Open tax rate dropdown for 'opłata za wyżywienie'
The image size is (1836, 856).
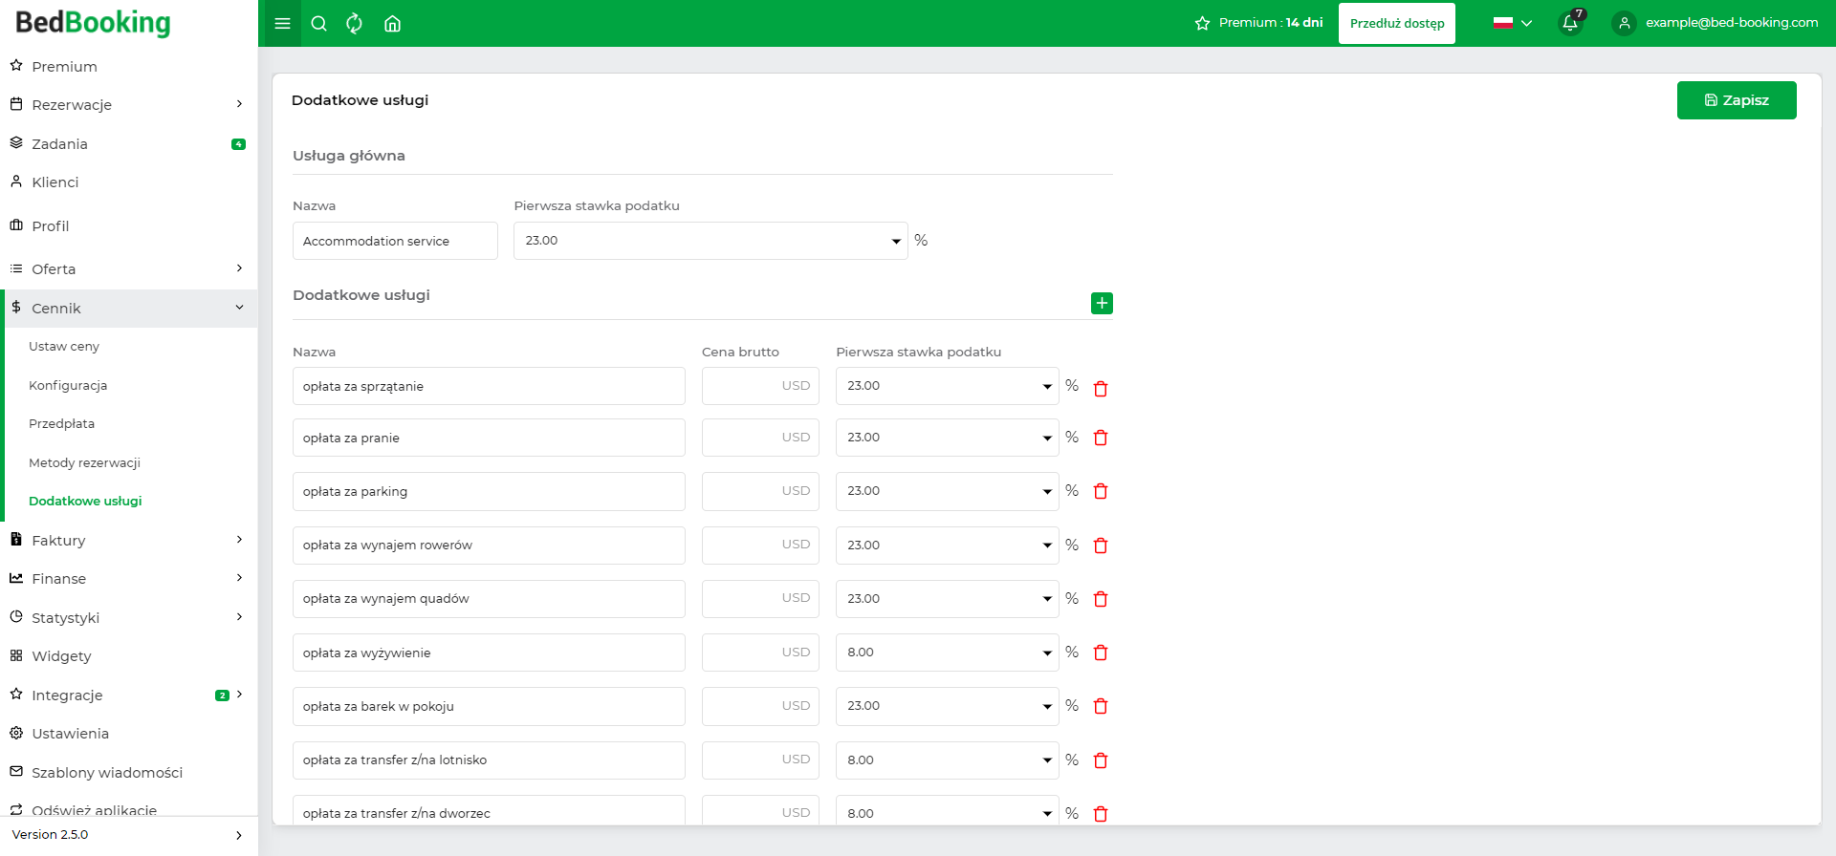pyautogui.click(x=947, y=653)
